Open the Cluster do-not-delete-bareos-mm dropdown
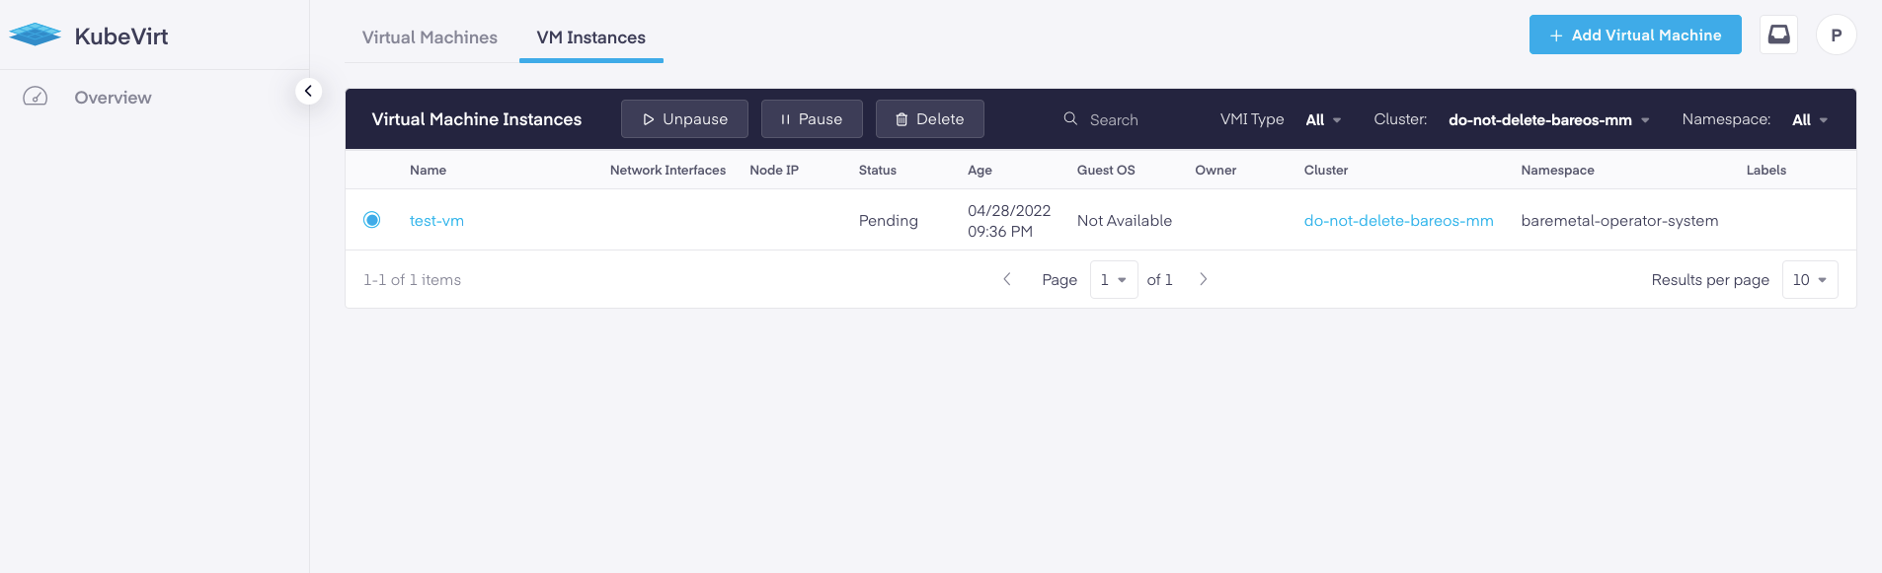 (x=1548, y=119)
